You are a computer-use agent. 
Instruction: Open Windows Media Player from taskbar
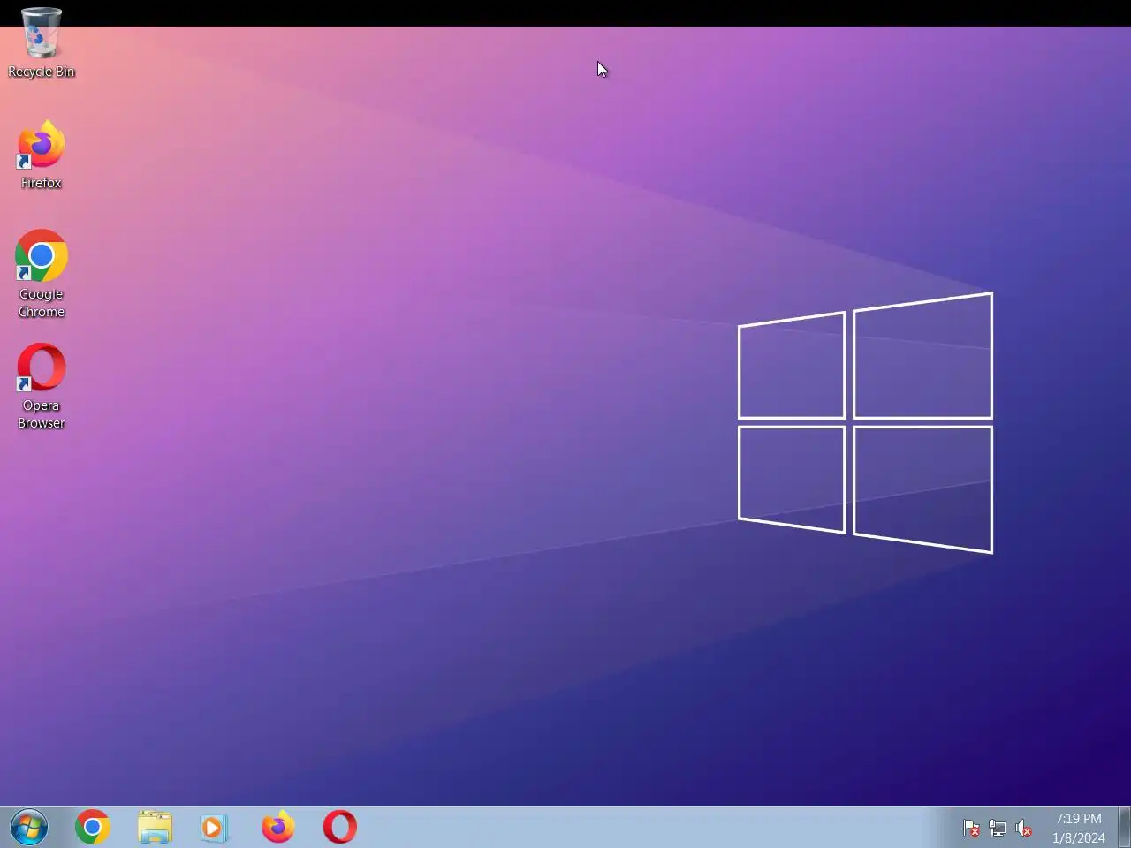click(x=214, y=828)
